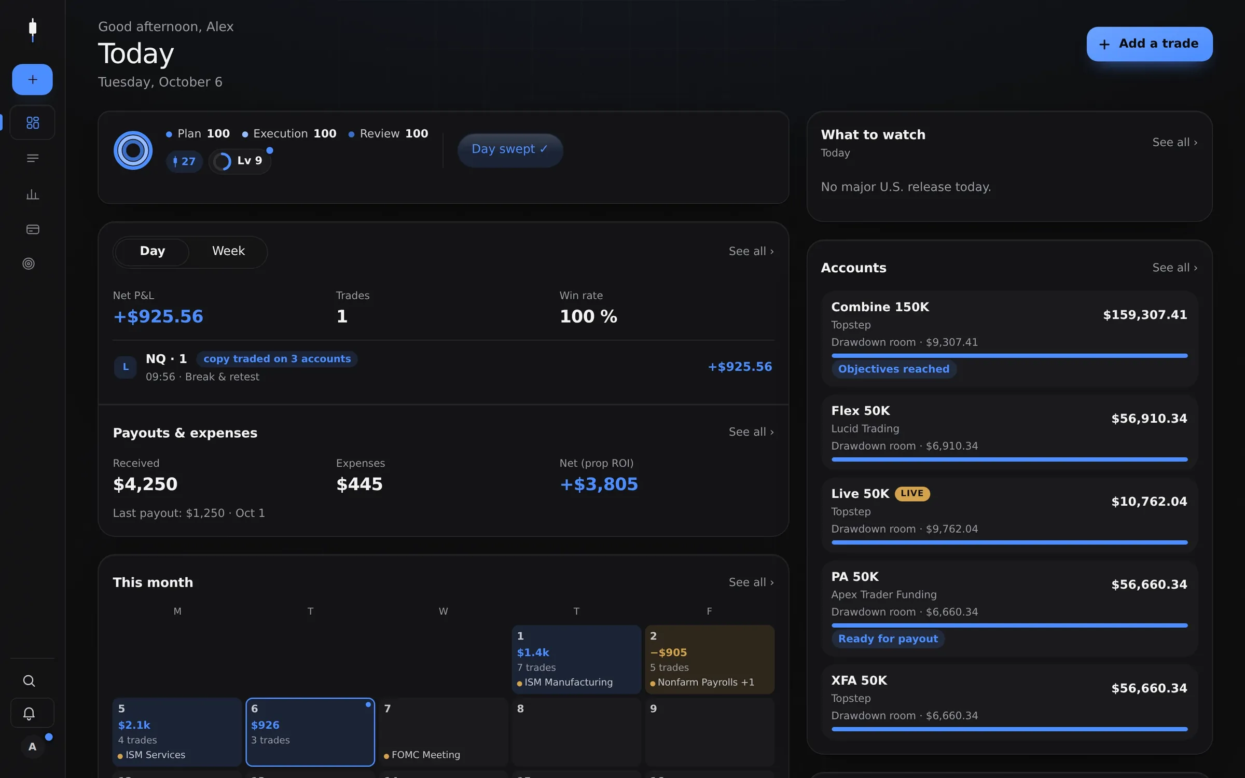Open the user avatar A

tap(32, 746)
